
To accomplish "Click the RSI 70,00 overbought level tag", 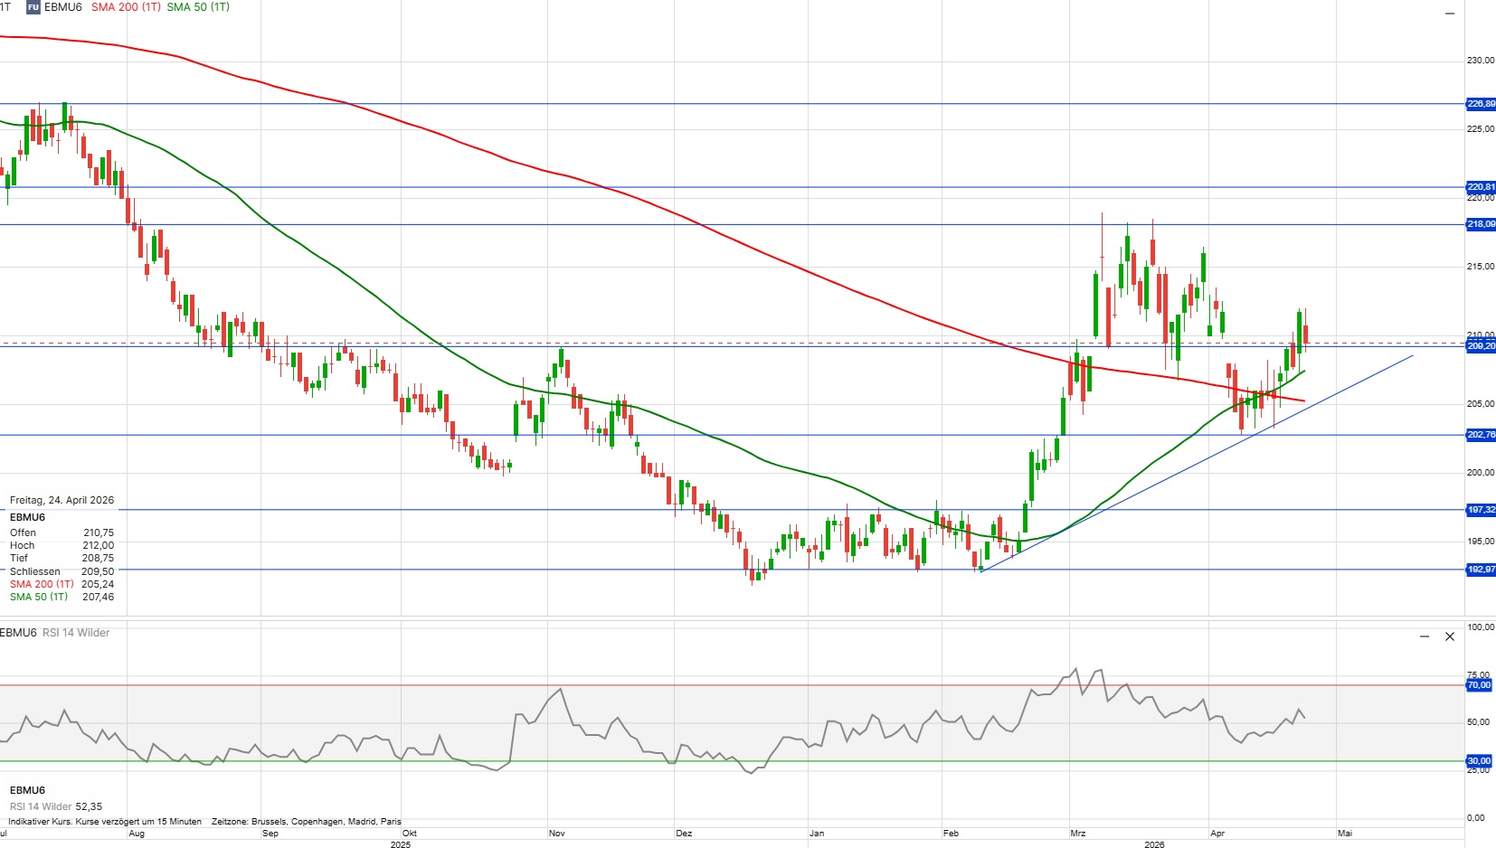I will [1479, 685].
